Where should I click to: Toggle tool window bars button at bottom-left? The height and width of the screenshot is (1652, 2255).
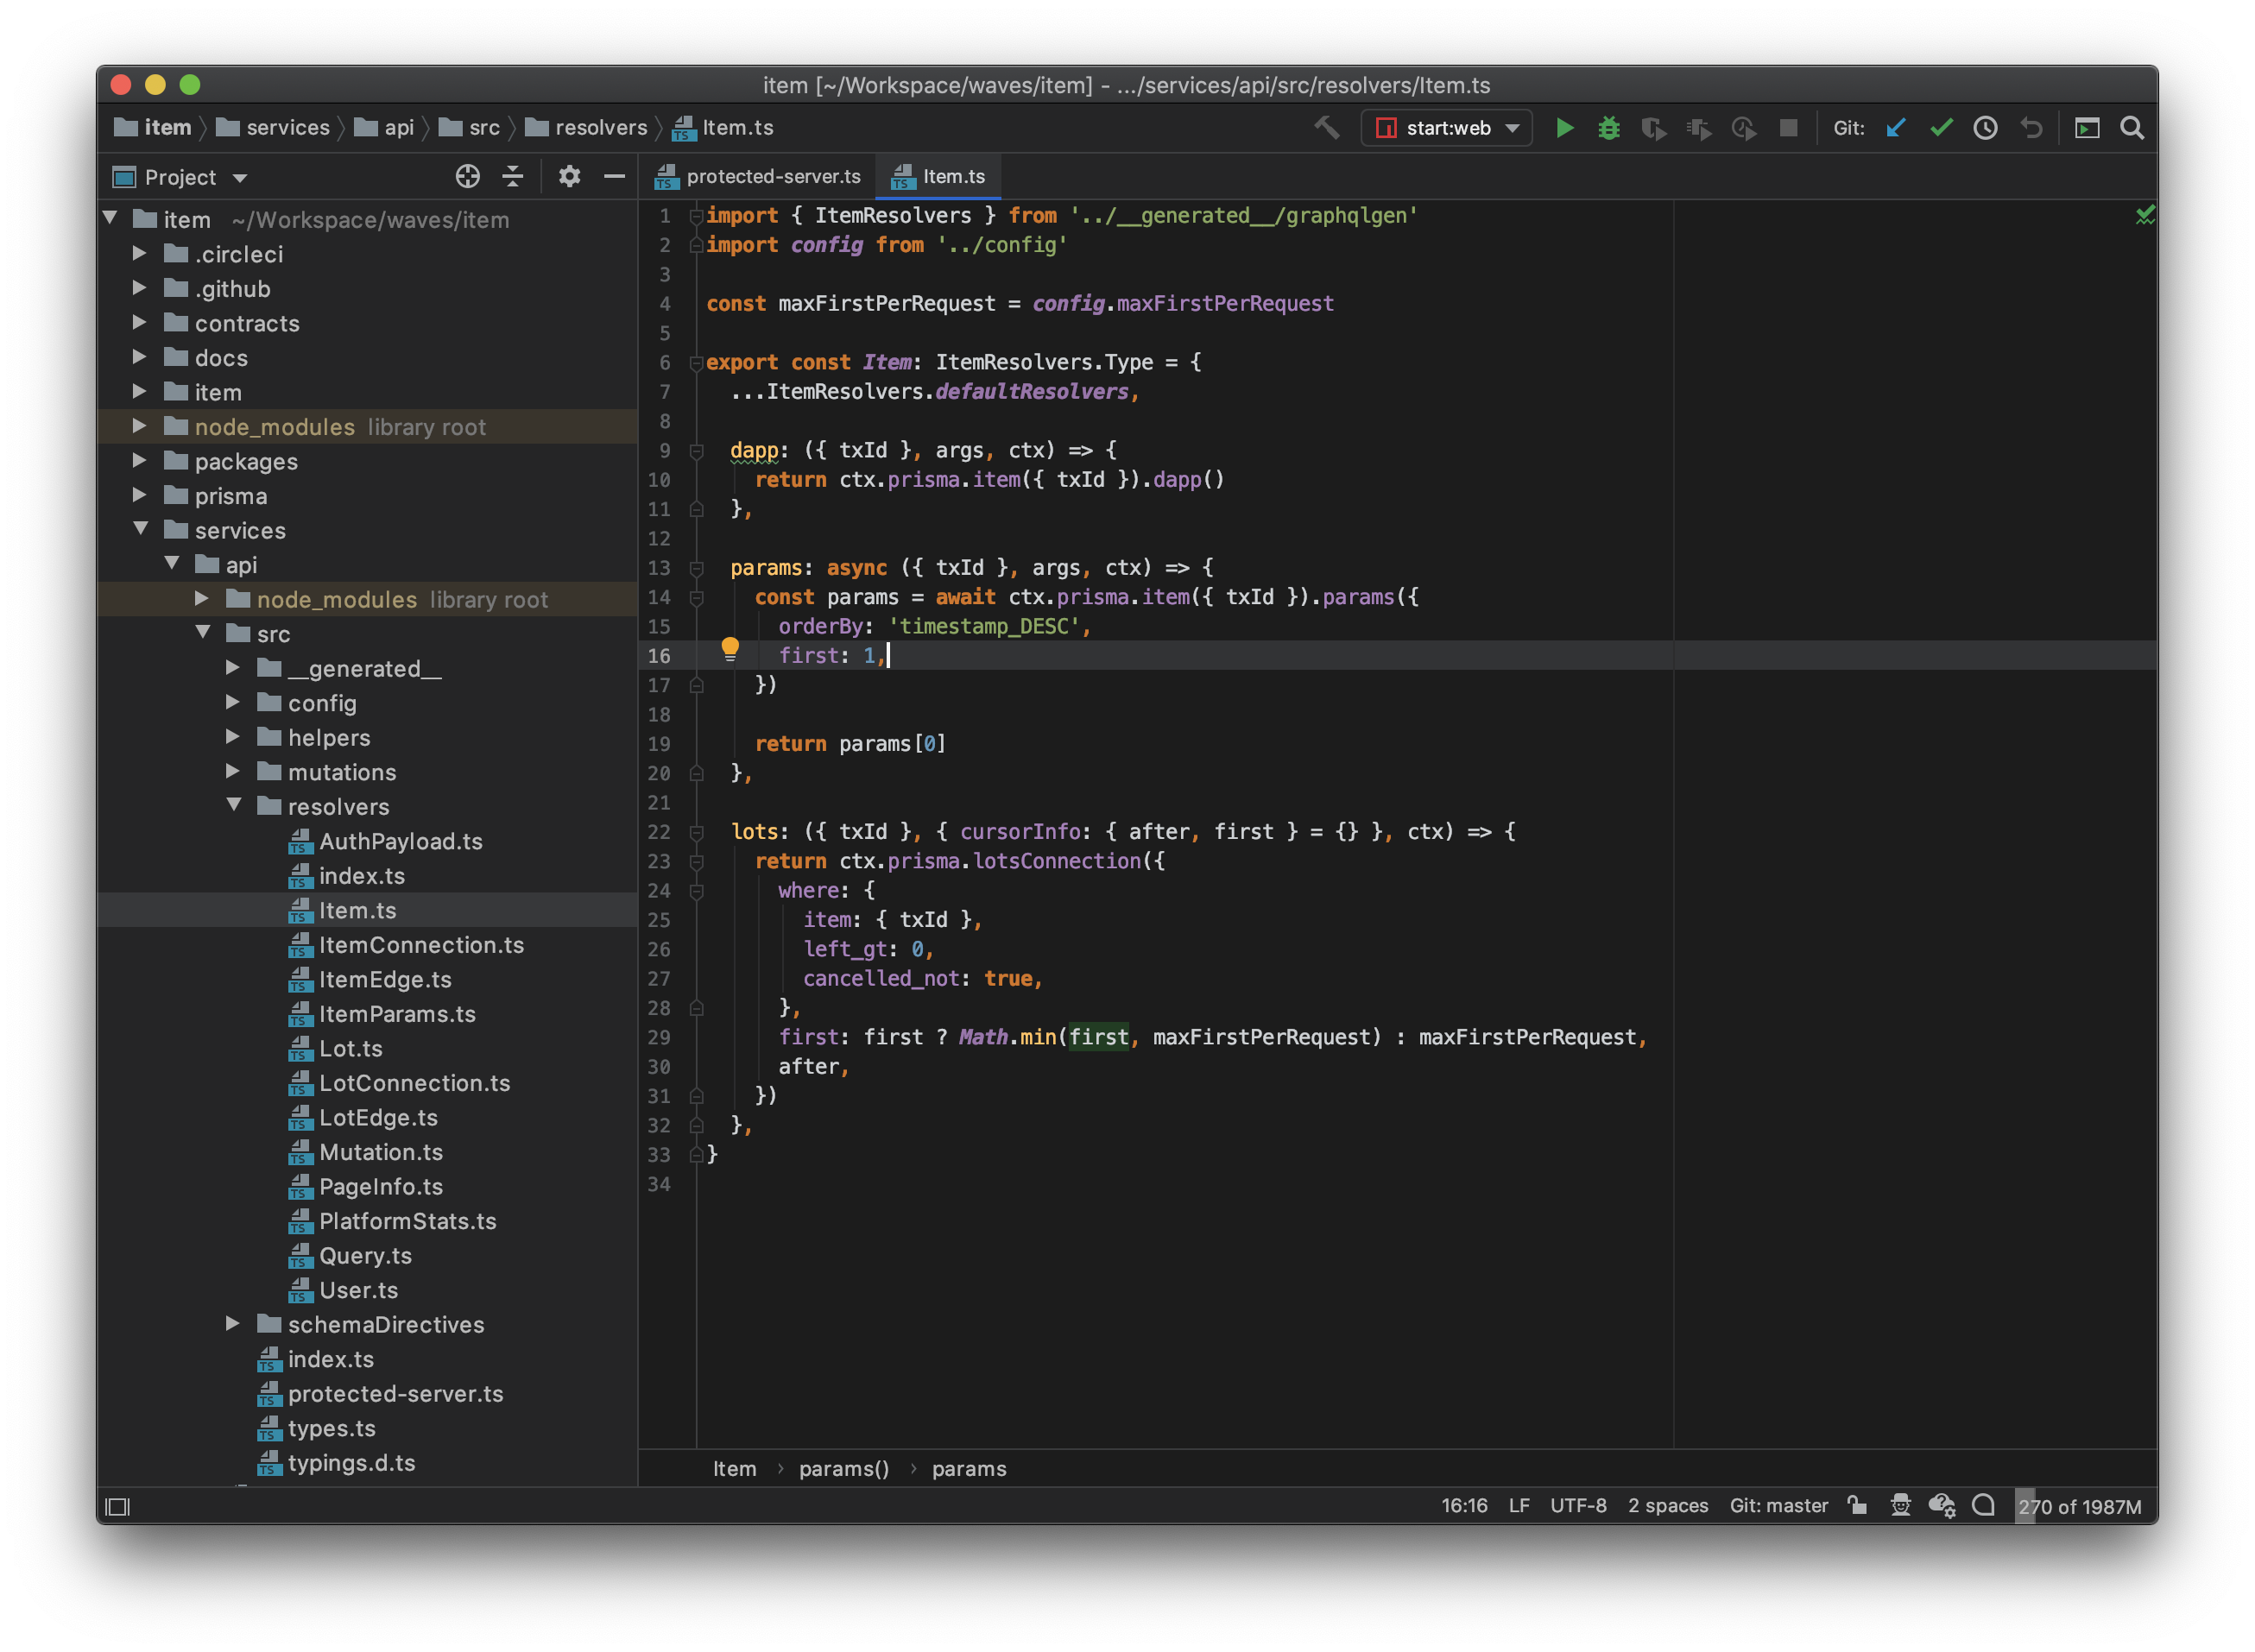coord(118,1506)
